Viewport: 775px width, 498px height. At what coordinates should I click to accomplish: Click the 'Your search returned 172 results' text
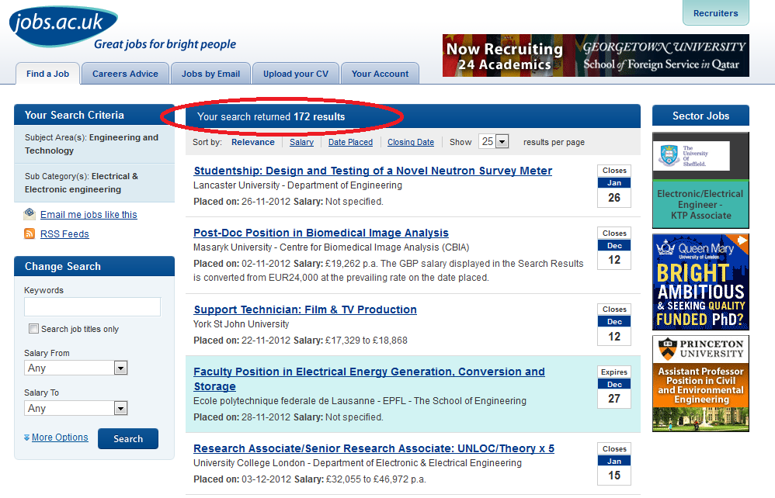click(271, 117)
